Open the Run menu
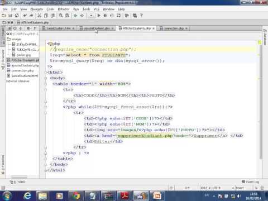This screenshot has height=201, width=268. (x=76, y=9)
